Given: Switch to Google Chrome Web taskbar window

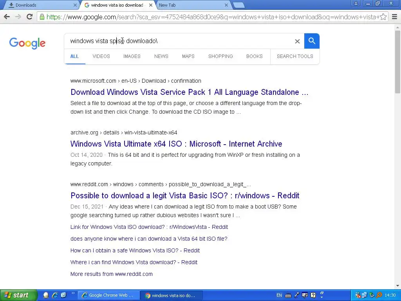Looking at the screenshot, I should coord(109,296).
